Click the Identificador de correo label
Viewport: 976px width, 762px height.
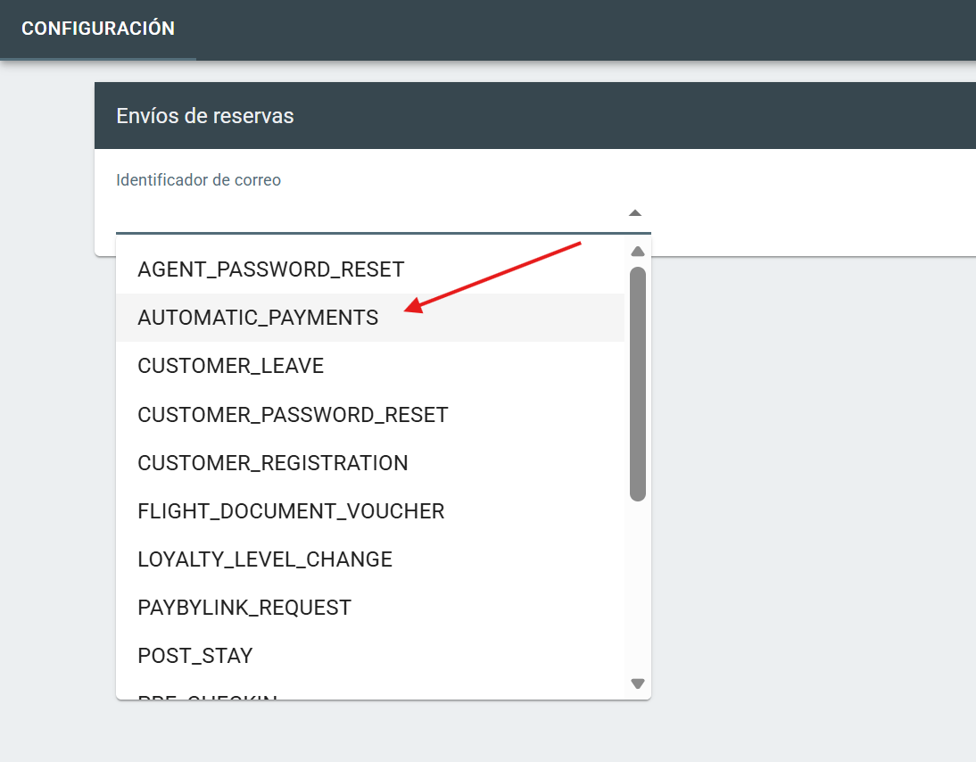198,180
